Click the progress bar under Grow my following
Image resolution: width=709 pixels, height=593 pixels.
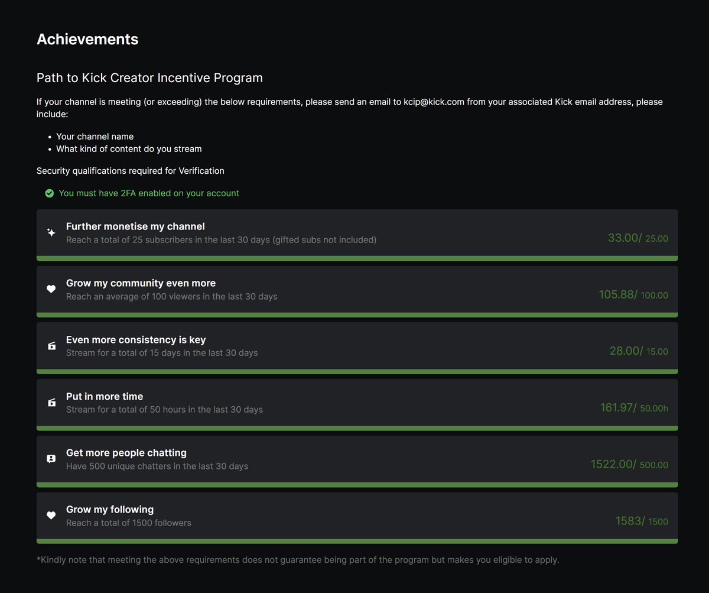(357, 542)
